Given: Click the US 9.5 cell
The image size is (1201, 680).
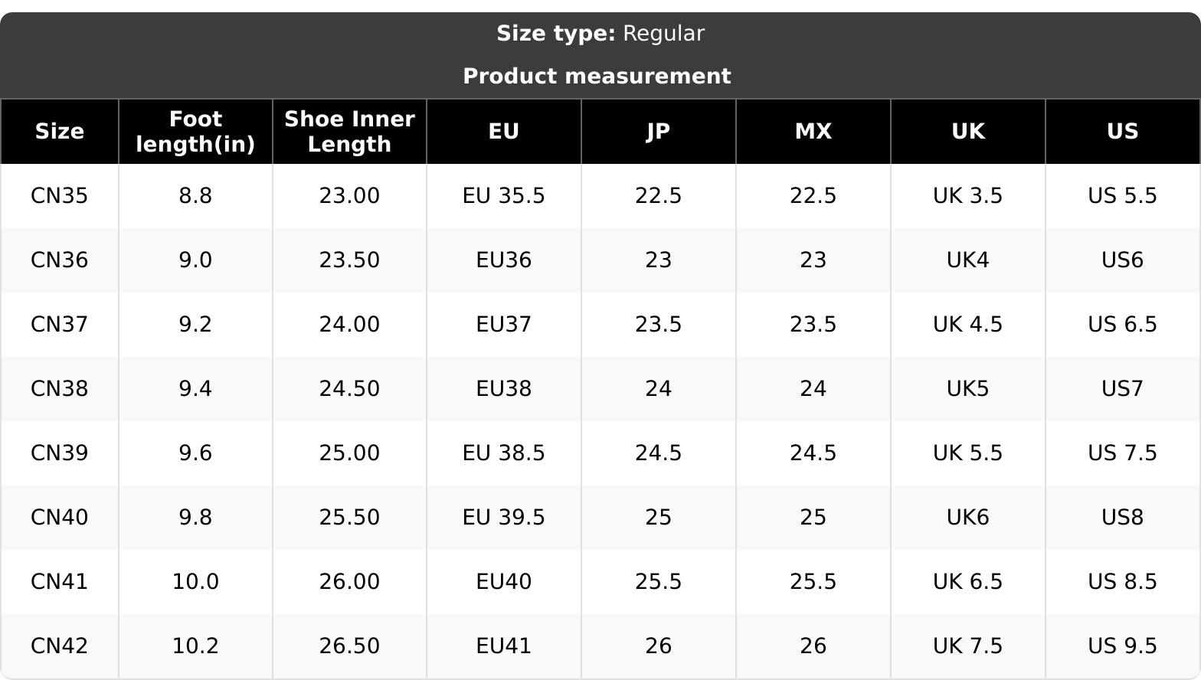Looking at the screenshot, I should click(x=1123, y=646).
